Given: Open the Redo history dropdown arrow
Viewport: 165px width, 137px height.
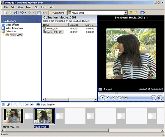Looking at the screenshot, I should point(34,13).
